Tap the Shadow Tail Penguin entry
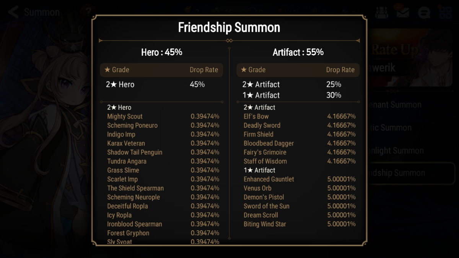 pos(135,153)
